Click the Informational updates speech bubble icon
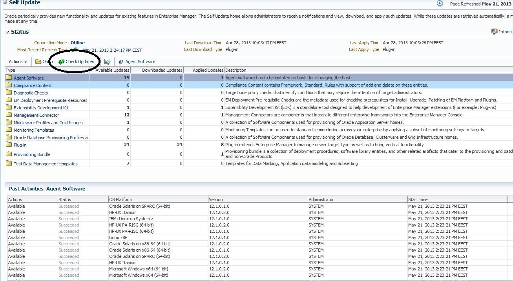 (494, 32)
